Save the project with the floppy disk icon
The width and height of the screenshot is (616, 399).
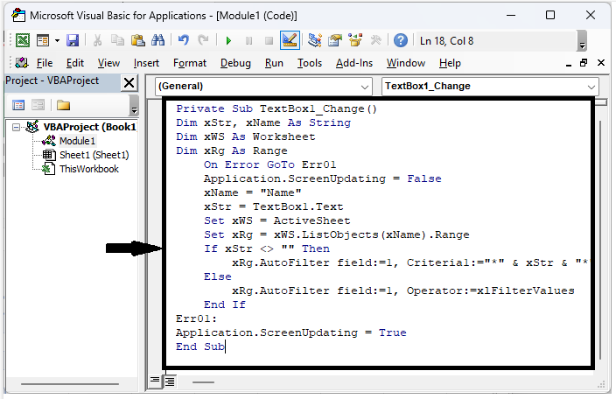tap(73, 40)
